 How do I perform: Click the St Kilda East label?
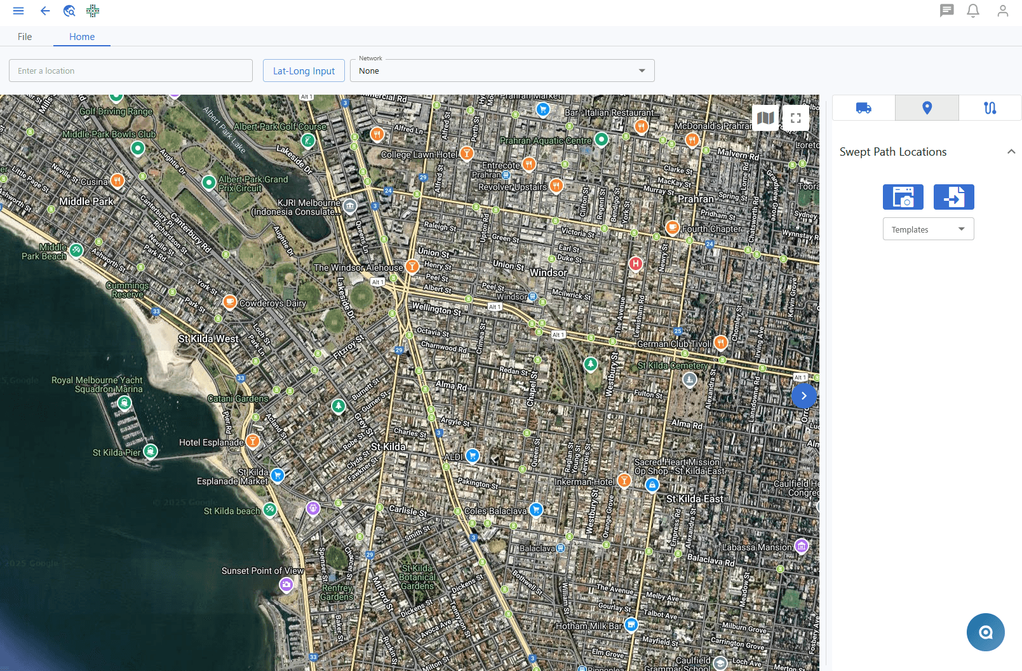(x=695, y=499)
